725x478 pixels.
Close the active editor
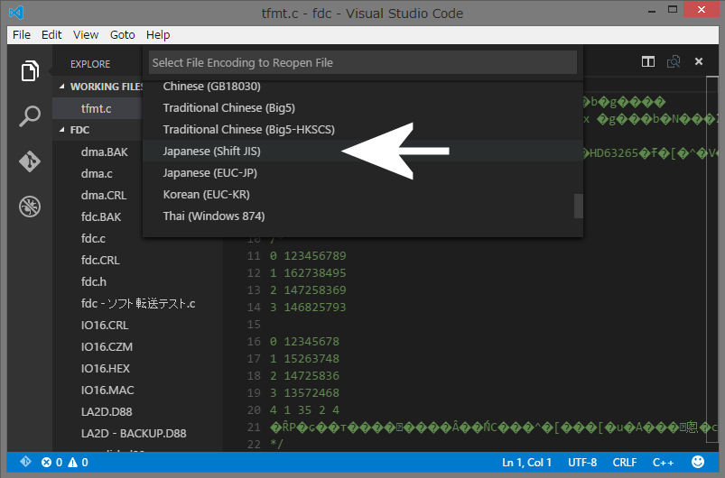pyautogui.click(x=699, y=61)
